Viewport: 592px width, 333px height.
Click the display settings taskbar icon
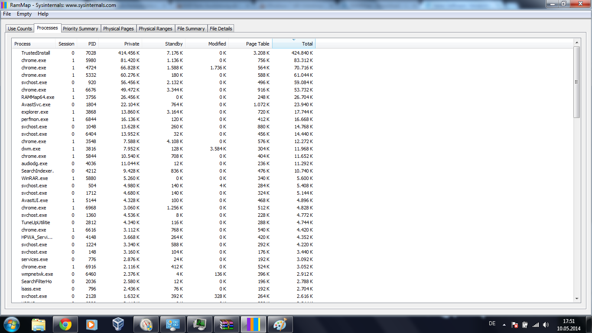click(x=173, y=324)
